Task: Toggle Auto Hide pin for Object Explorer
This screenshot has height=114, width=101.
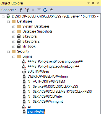Action: 93,3
